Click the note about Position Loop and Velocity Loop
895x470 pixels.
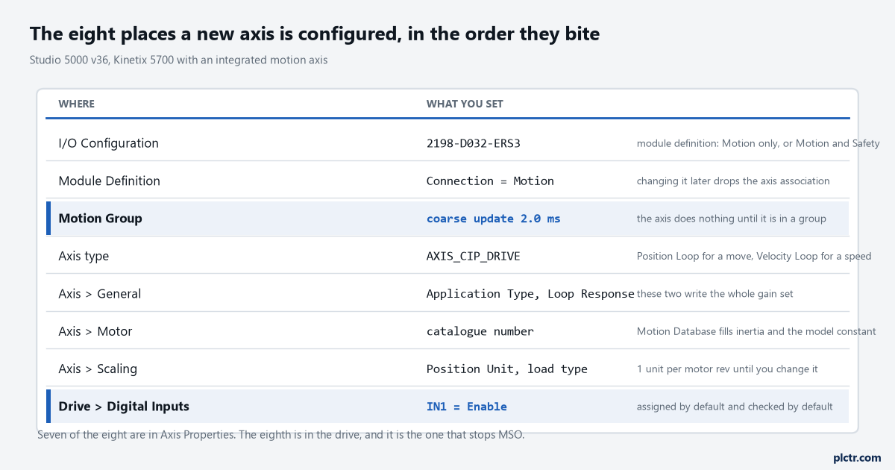754,256
